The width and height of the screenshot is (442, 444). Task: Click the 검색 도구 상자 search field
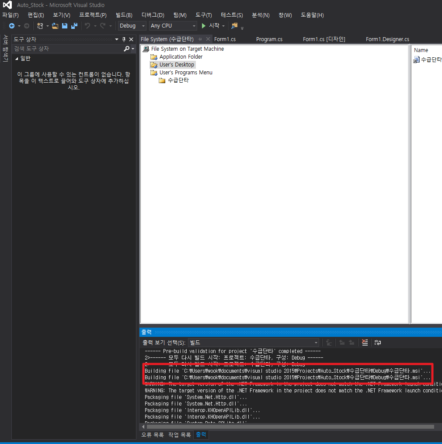67,49
